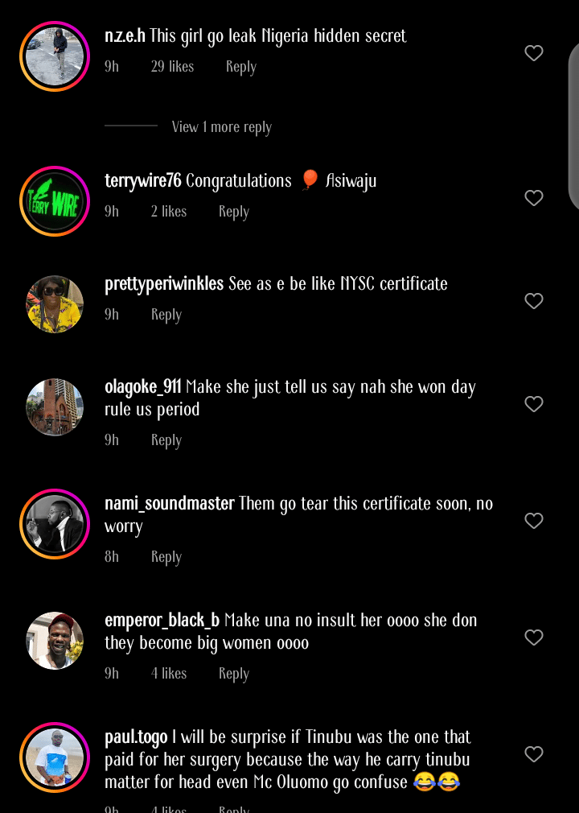579x813 pixels.
Task: Tap heart on emperor_black_b's comment
Action: point(534,638)
